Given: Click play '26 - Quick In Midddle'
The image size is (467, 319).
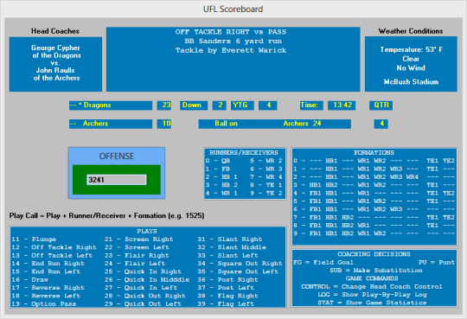Looking at the screenshot, I should point(147,279).
